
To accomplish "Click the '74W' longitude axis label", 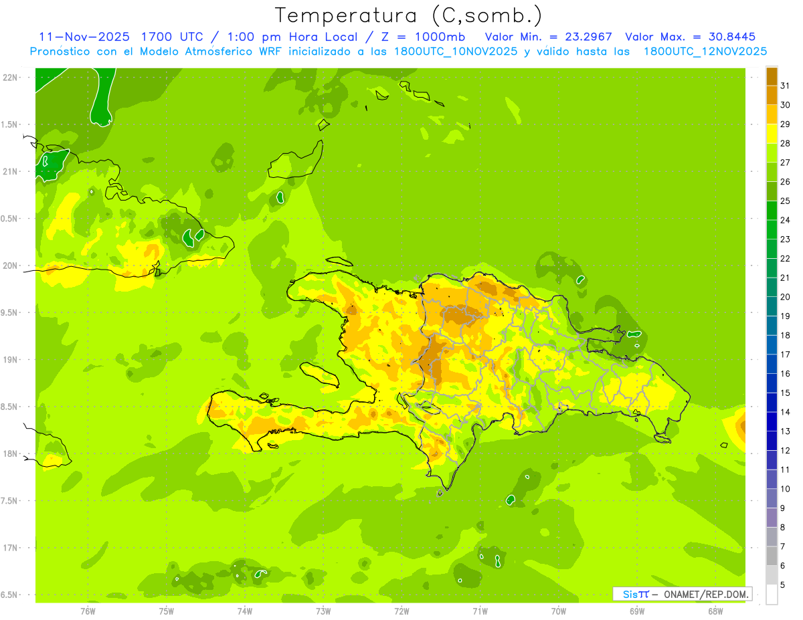I will pos(245,611).
